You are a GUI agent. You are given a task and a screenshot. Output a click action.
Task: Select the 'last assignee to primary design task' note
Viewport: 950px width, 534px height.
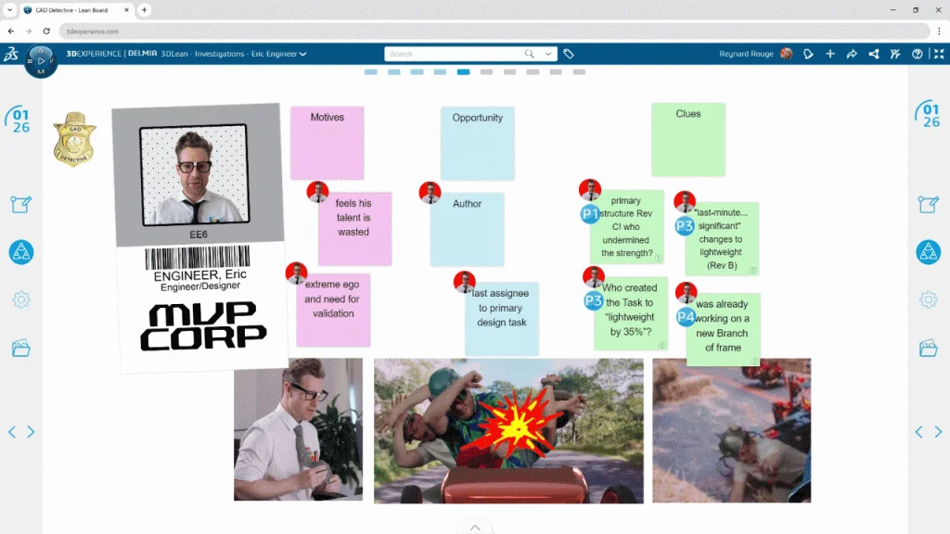point(502,319)
